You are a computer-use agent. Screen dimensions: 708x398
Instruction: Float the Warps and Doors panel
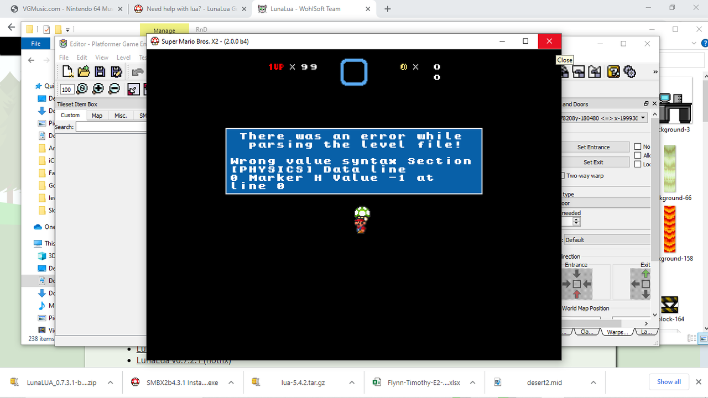646,103
